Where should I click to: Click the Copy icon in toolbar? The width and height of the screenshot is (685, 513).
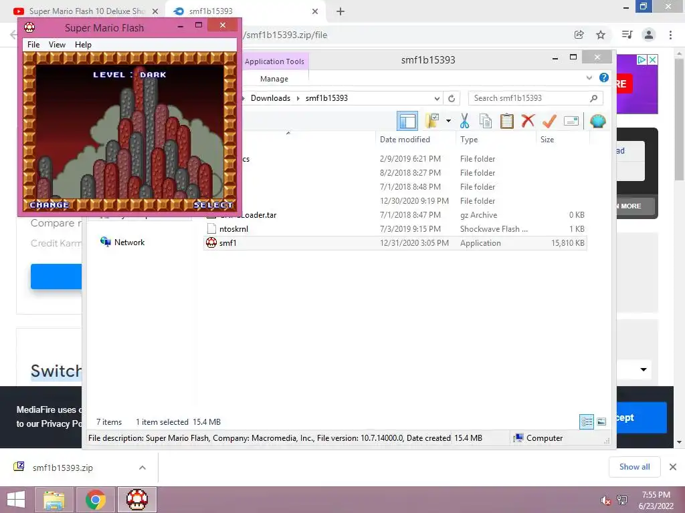(486, 121)
